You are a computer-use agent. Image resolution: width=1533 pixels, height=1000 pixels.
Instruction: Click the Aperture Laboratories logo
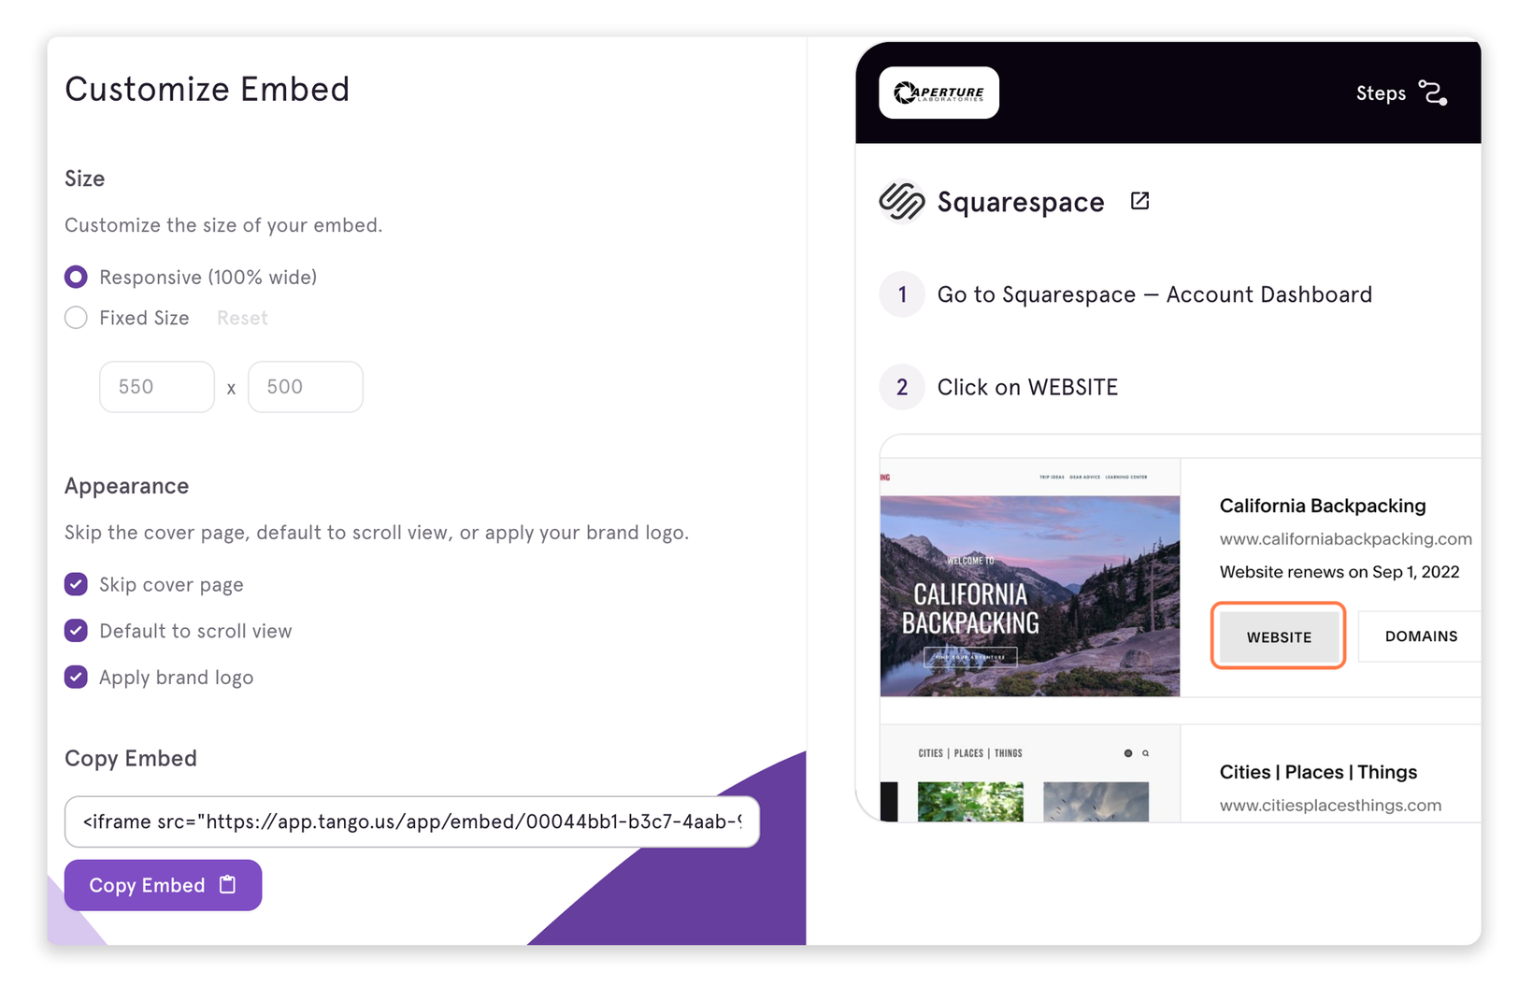pos(938,93)
